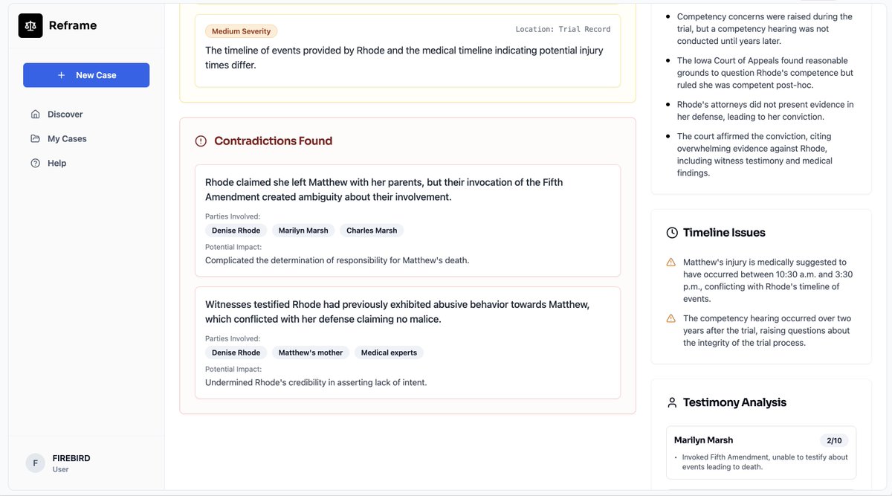Click the Timeline Issues clock icon
The width and height of the screenshot is (892, 496).
672,233
